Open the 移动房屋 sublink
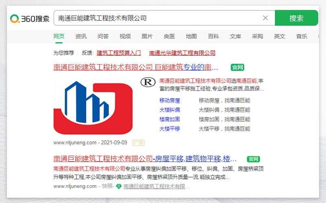Viewport: 326px width, 203px height. point(170,100)
